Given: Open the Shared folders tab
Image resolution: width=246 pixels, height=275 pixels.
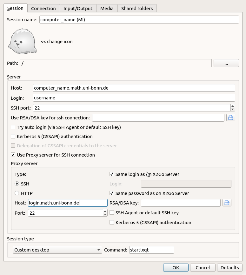Looking at the screenshot, I should (x=137, y=9).
